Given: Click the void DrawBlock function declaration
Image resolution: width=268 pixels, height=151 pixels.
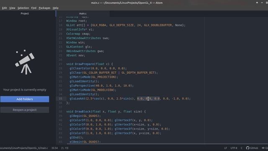Looking at the screenshot, I should tap(106, 112).
